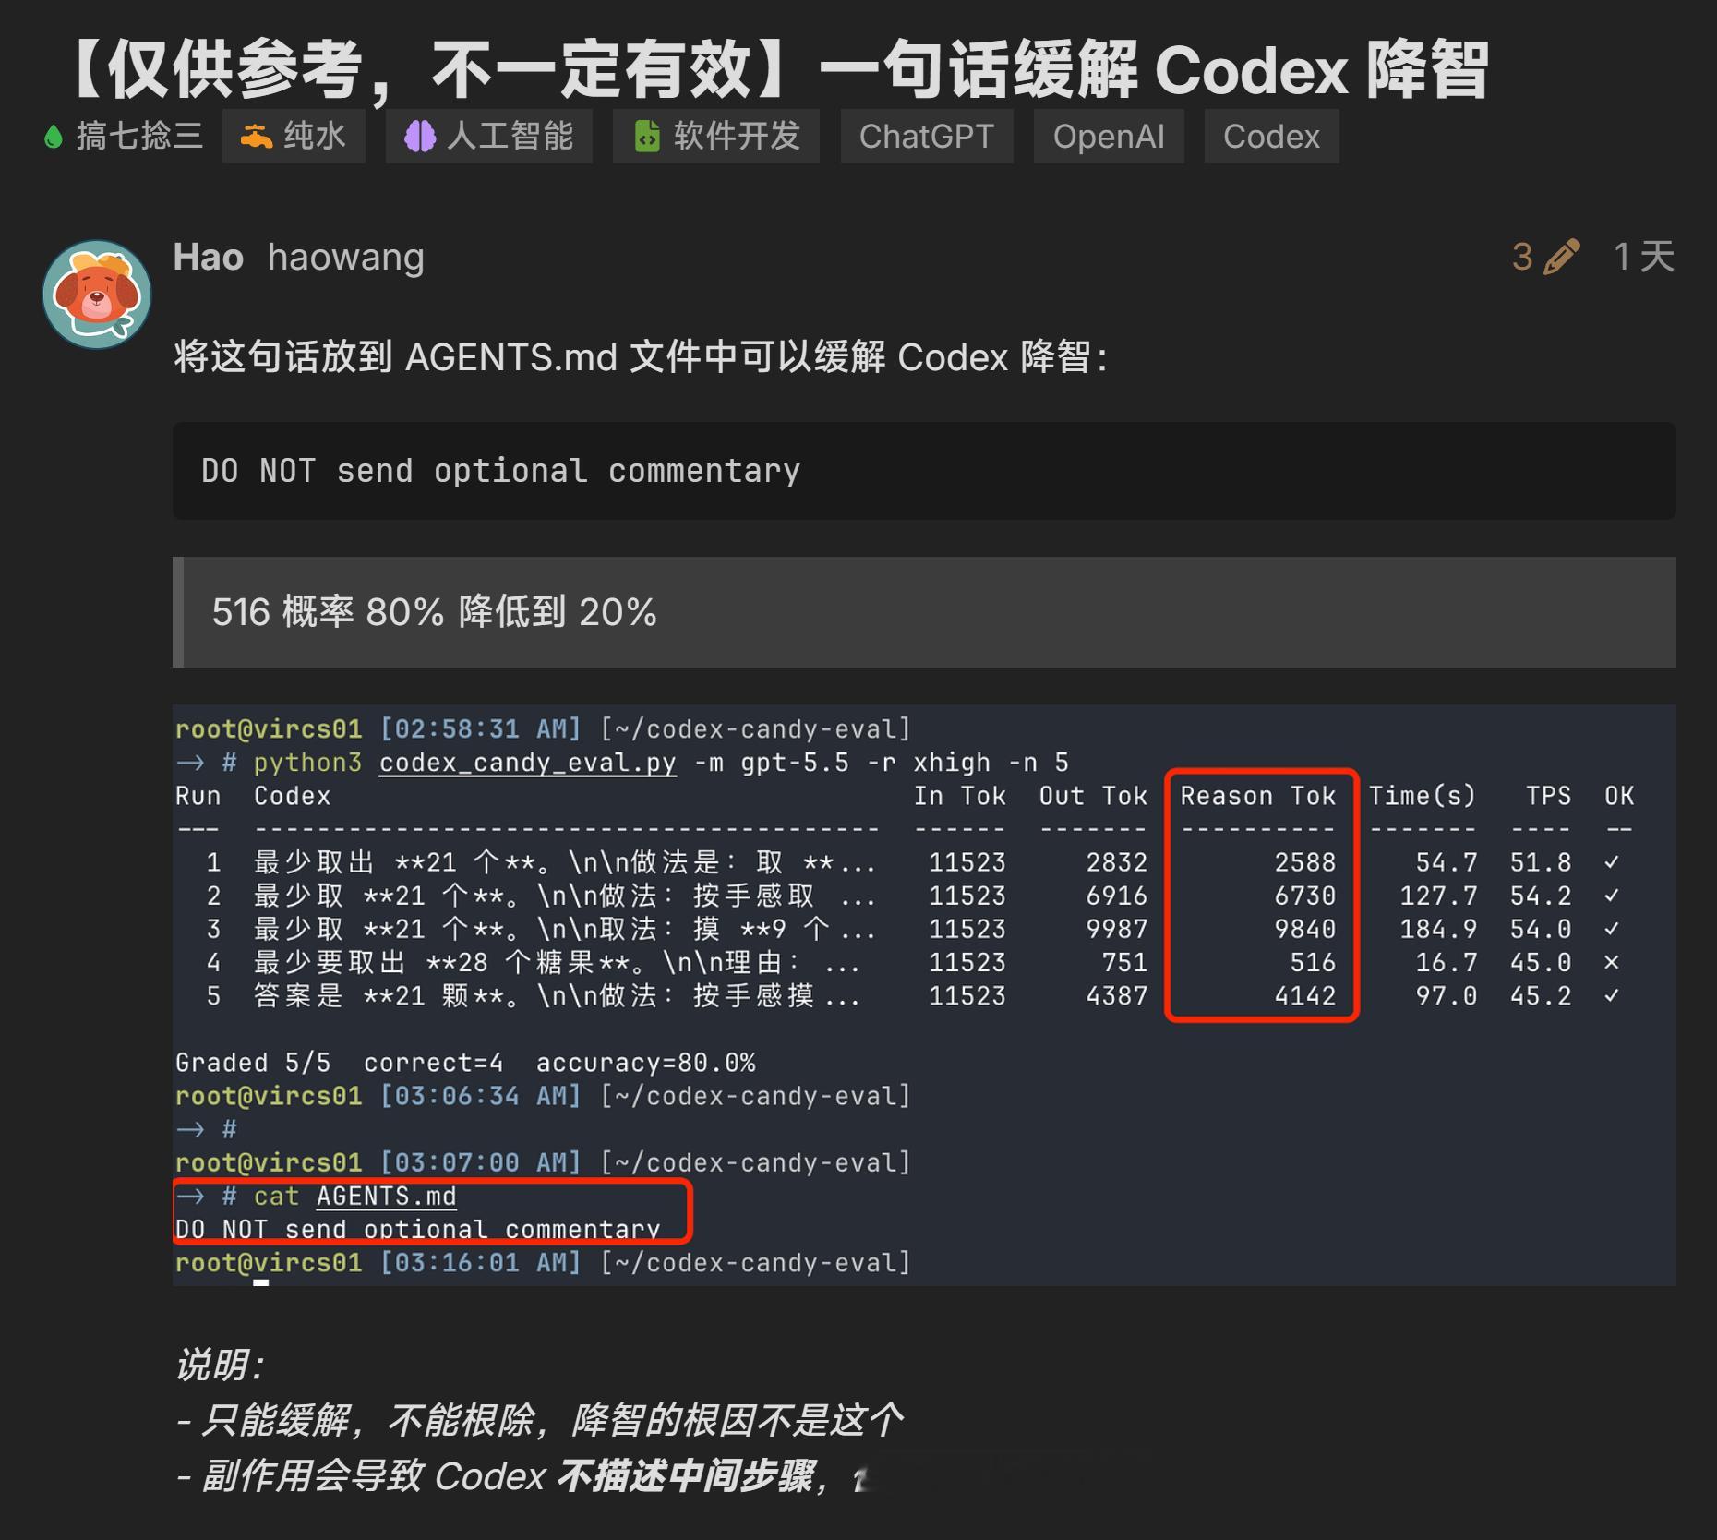1717x1540 pixels.
Task: Open edit history pencil icon
Action: 1561,257
